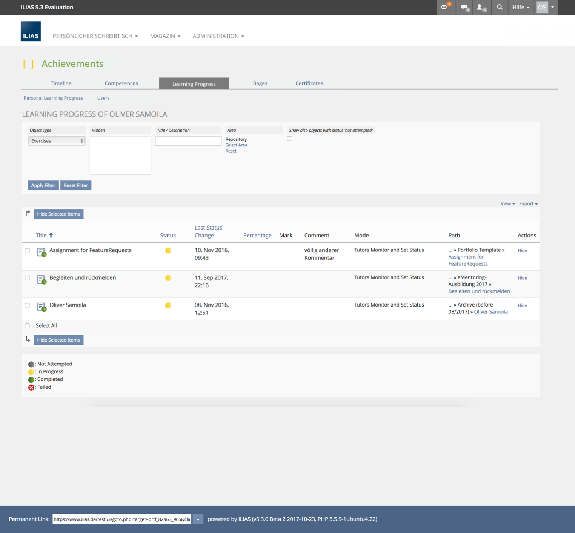The width and height of the screenshot is (575, 533).
Task: Click the contacts user icon
Action: [480, 7]
